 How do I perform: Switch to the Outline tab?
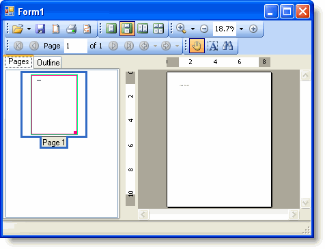[48, 63]
